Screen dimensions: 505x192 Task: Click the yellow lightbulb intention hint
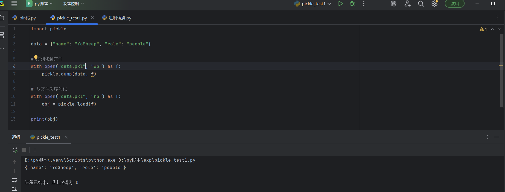point(36,57)
